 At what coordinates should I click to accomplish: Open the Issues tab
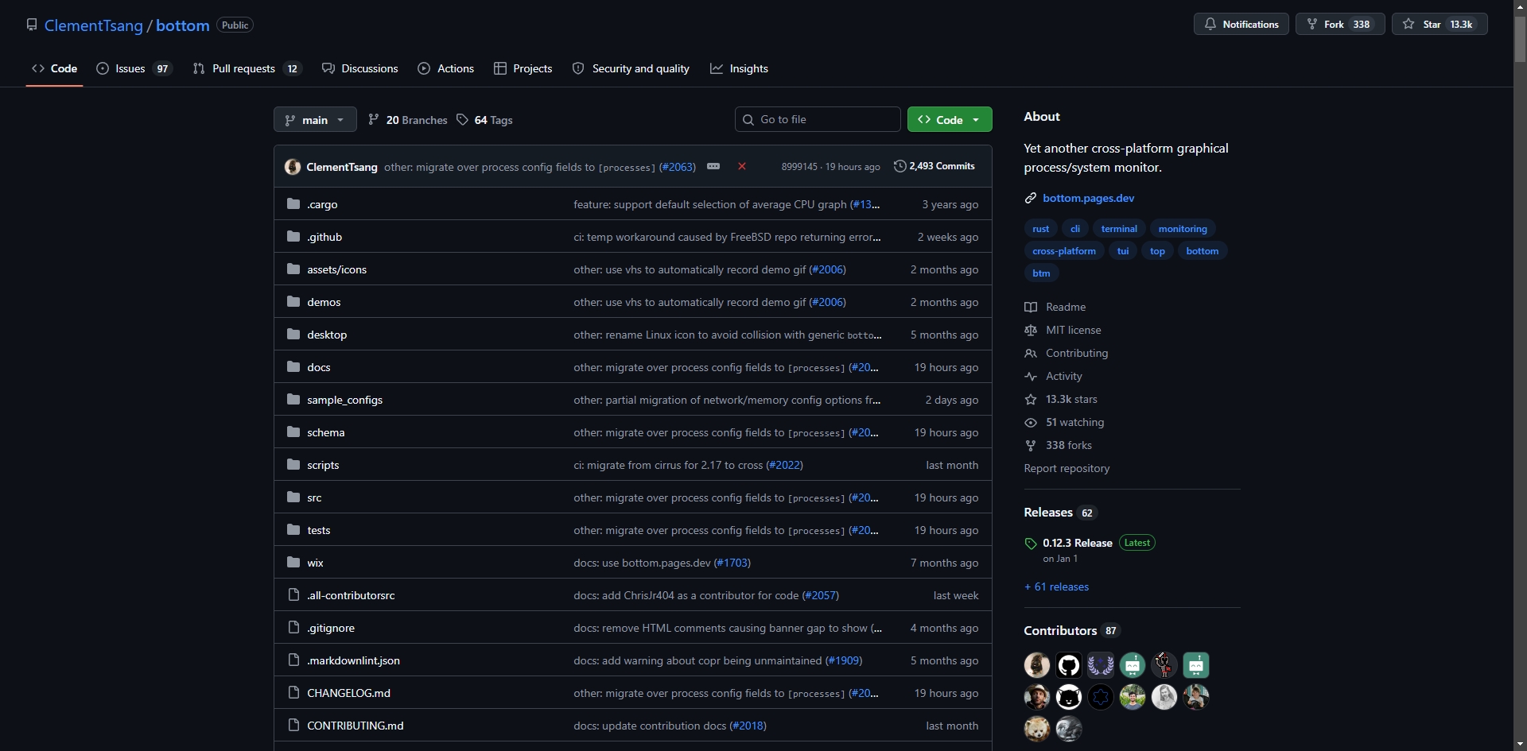click(x=134, y=68)
